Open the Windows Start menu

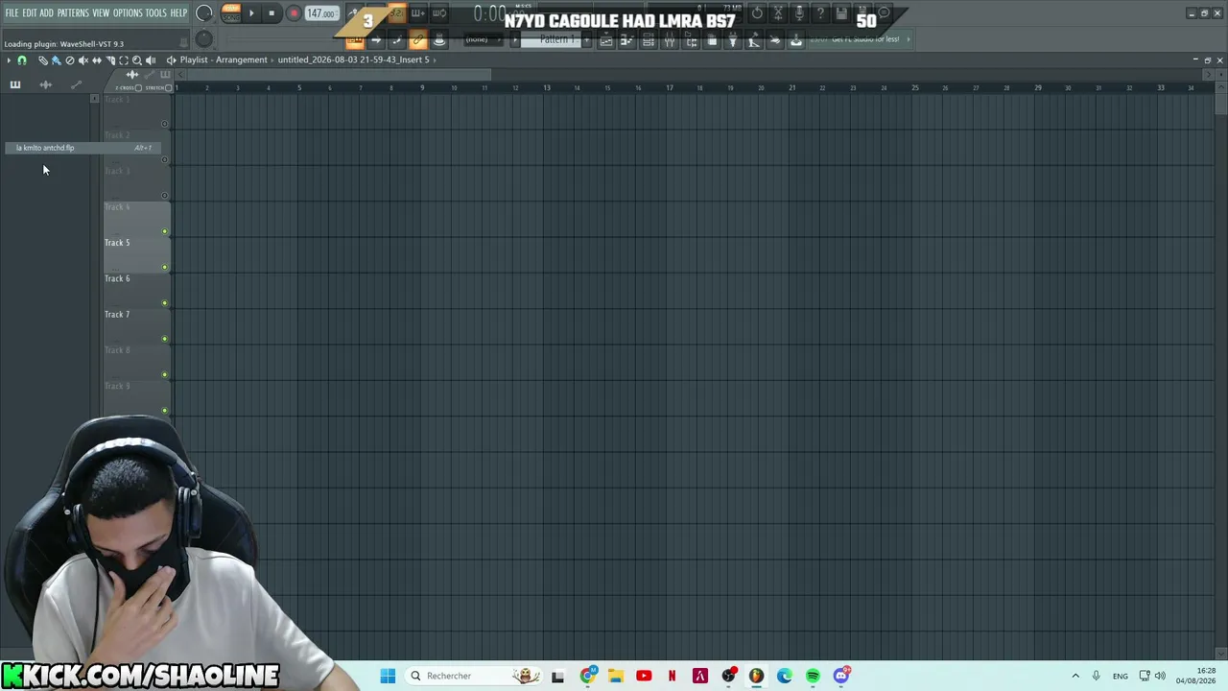(x=388, y=676)
